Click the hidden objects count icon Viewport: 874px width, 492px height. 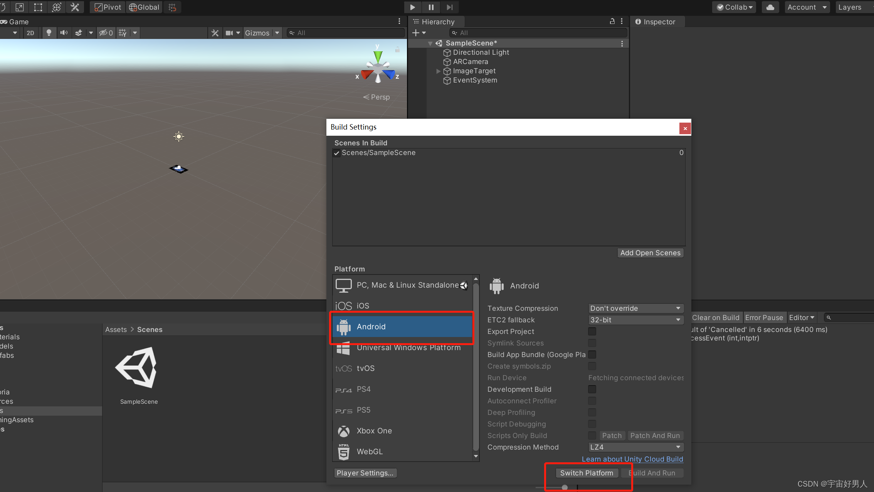click(106, 33)
